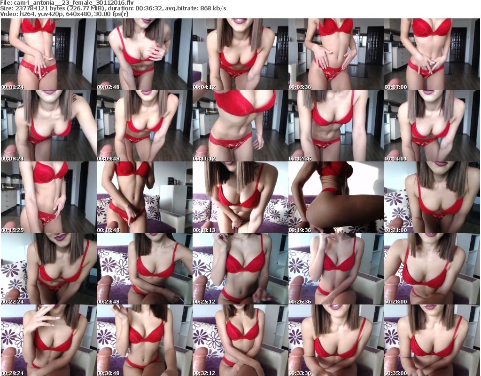Click the preview marked 00:28:00

432,269
